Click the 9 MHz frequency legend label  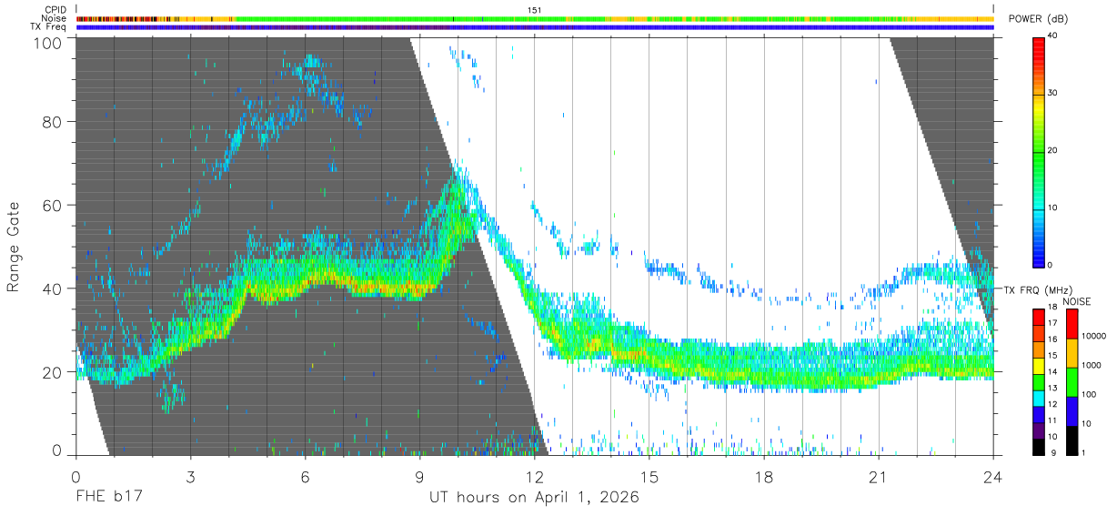pos(1053,452)
